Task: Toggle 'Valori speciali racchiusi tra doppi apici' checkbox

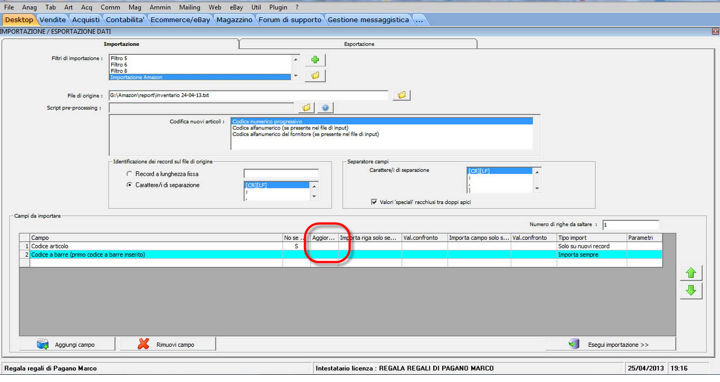Action: (374, 202)
